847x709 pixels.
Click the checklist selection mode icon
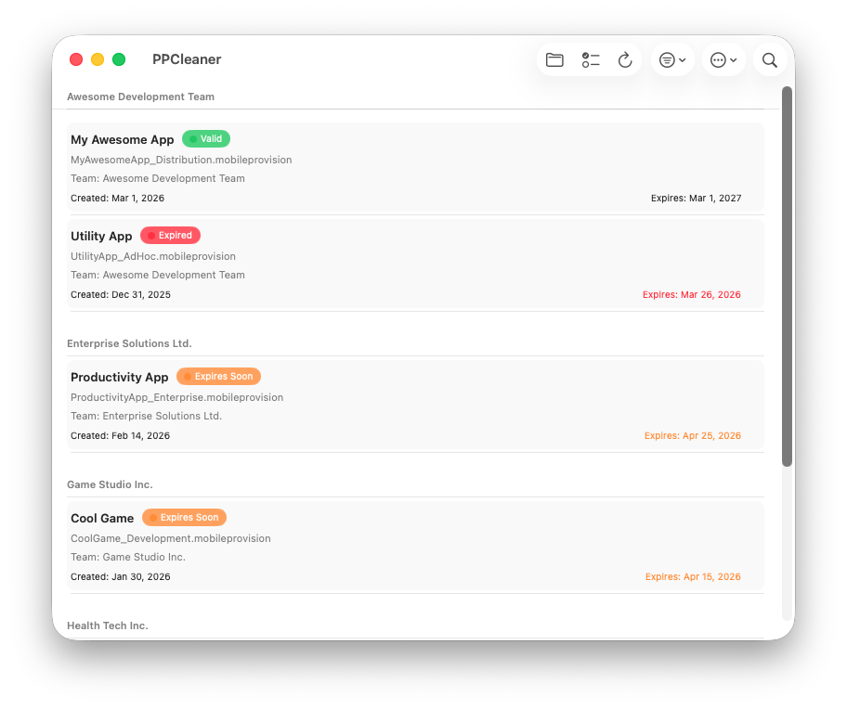pos(591,60)
